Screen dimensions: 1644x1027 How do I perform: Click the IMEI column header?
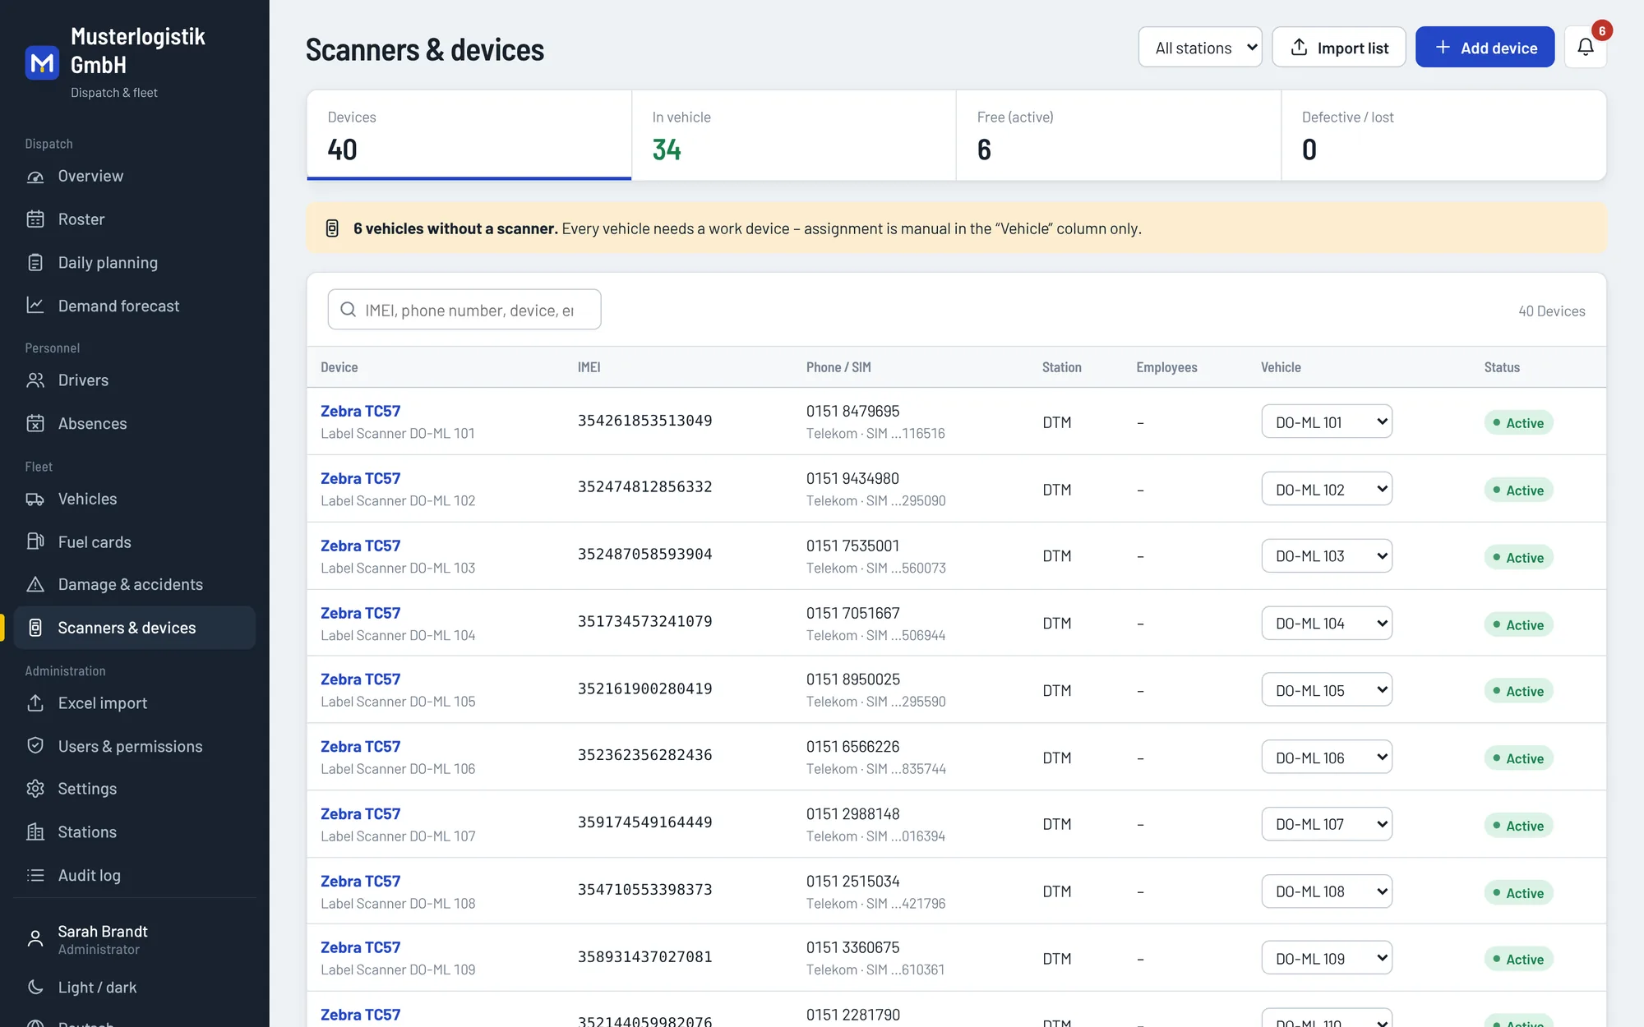(589, 367)
